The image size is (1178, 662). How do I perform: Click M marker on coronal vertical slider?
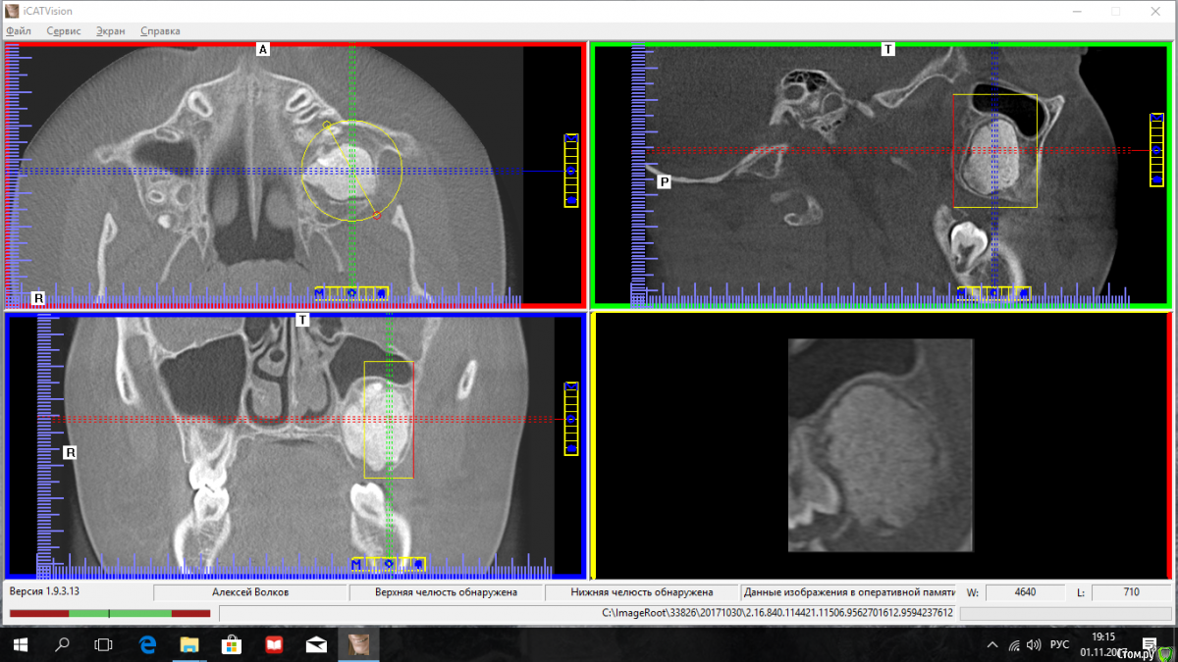tap(571, 388)
